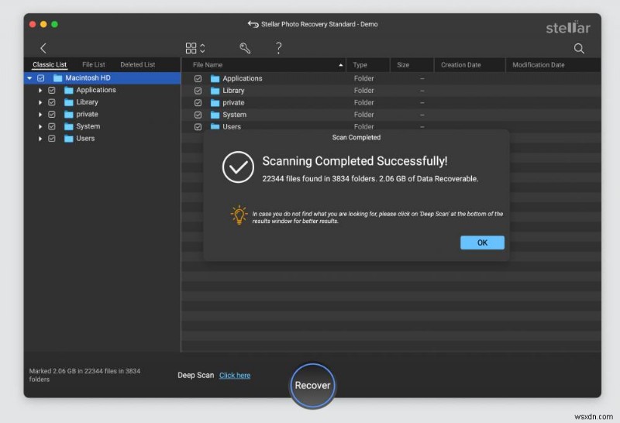
Task: Uncheck the System checkbox in the tree
Action: [52, 126]
